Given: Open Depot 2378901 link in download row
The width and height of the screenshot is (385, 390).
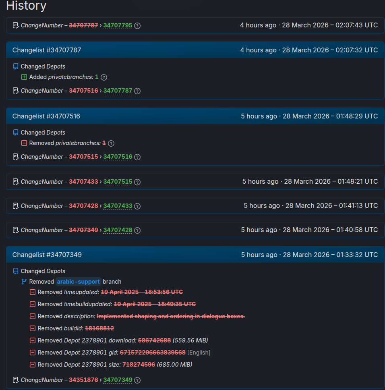Looking at the screenshot, I should point(94,340).
